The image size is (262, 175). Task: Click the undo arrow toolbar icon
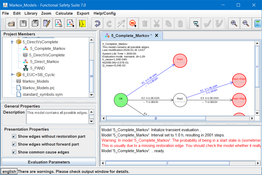[97, 24]
